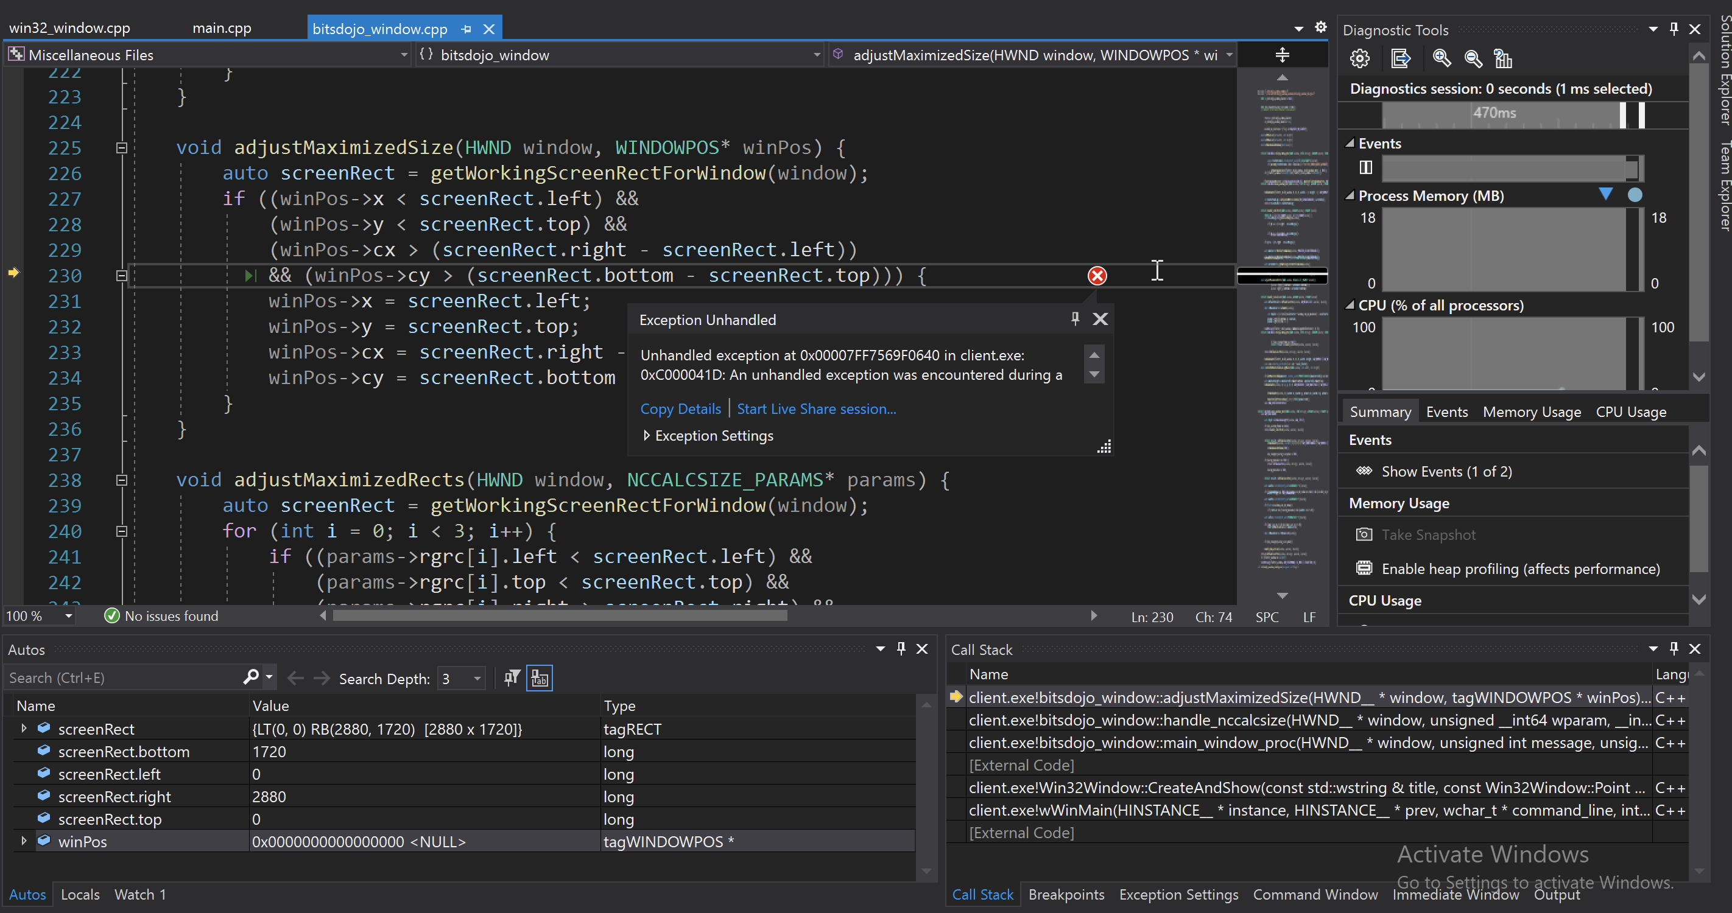Click the Zoom In magnifier in Diagnostic Tools

(x=1441, y=59)
